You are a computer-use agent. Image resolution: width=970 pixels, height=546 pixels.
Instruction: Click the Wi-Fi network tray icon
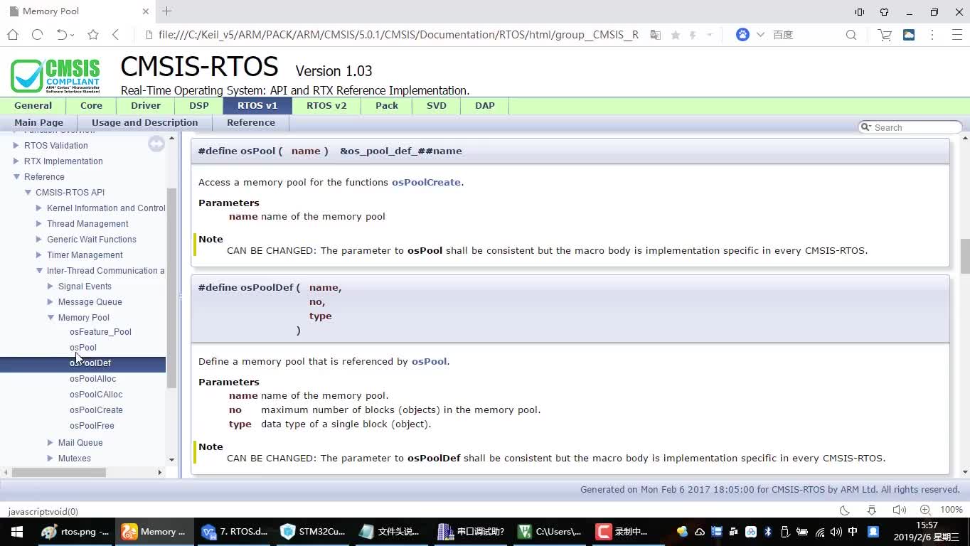click(820, 532)
